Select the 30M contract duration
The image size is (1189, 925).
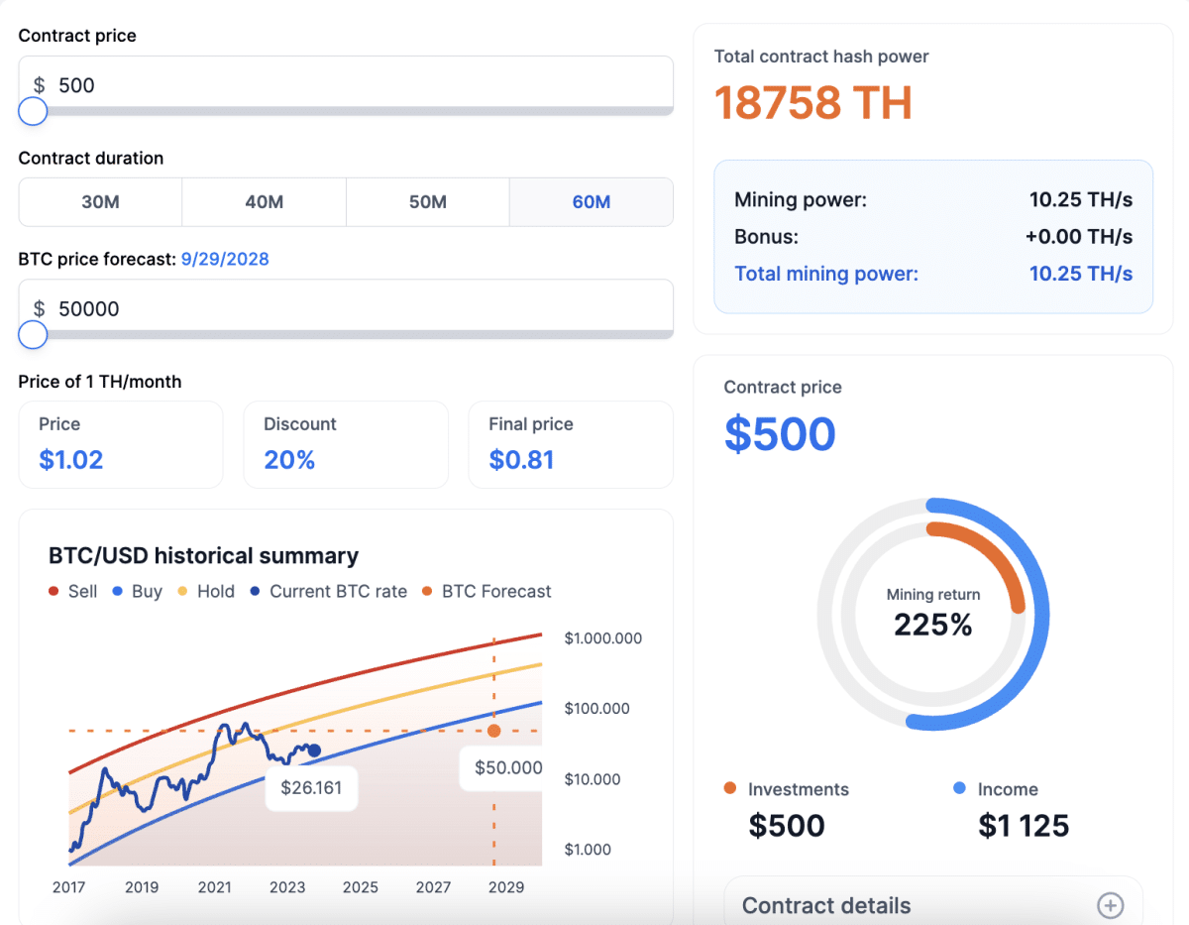point(100,202)
